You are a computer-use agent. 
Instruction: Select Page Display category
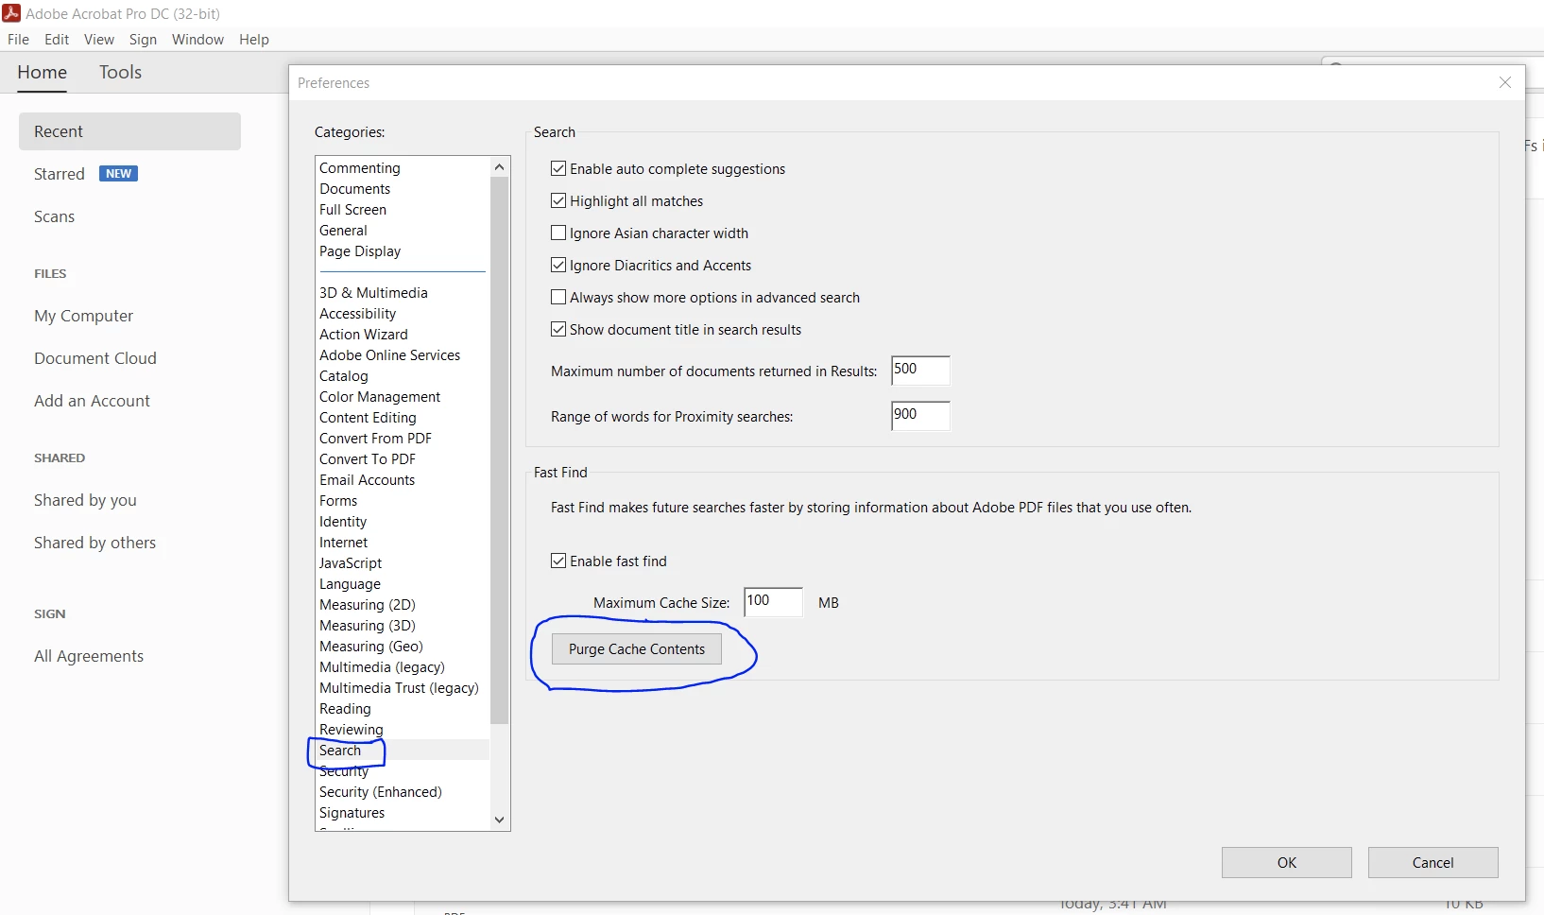360,251
